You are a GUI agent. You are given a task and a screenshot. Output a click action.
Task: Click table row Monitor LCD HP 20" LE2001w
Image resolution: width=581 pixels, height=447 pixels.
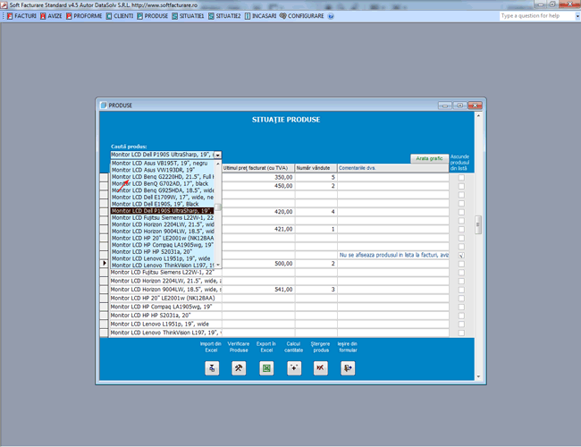click(x=166, y=298)
